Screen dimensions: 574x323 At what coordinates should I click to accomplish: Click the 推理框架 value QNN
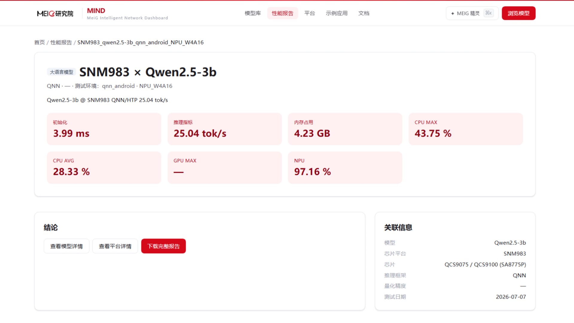pyautogui.click(x=519, y=275)
